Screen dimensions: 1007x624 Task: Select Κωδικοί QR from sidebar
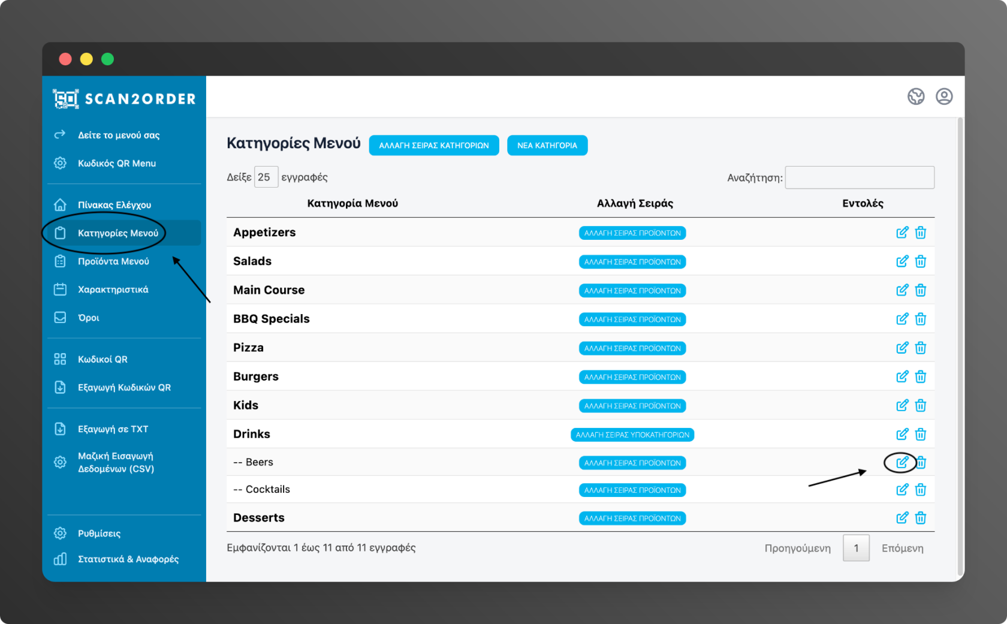click(102, 359)
